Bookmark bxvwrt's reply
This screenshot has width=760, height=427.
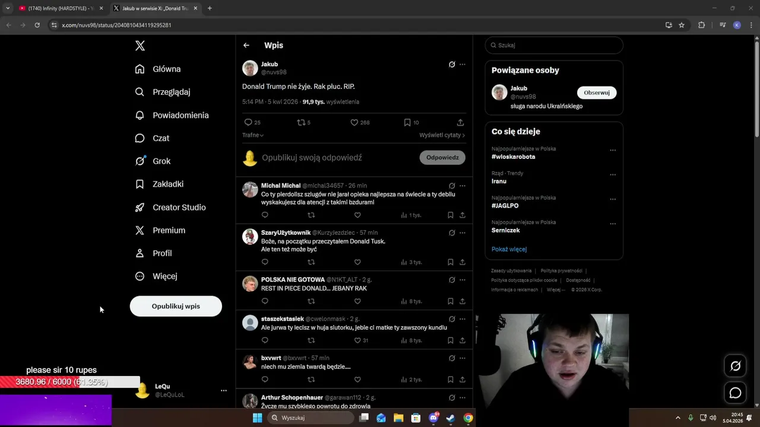click(451, 380)
